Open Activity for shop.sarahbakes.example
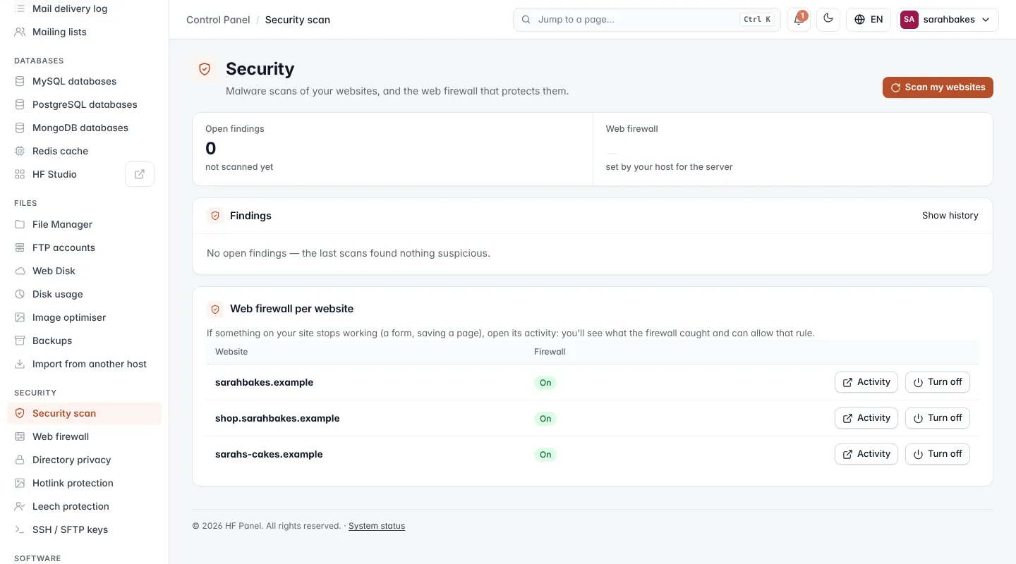The width and height of the screenshot is (1016, 564). (866, 418)
